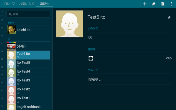Viewport: 176px width, 110px height.
Task: Toggle favorite star for Test6 ito
Action: (169, 17)
